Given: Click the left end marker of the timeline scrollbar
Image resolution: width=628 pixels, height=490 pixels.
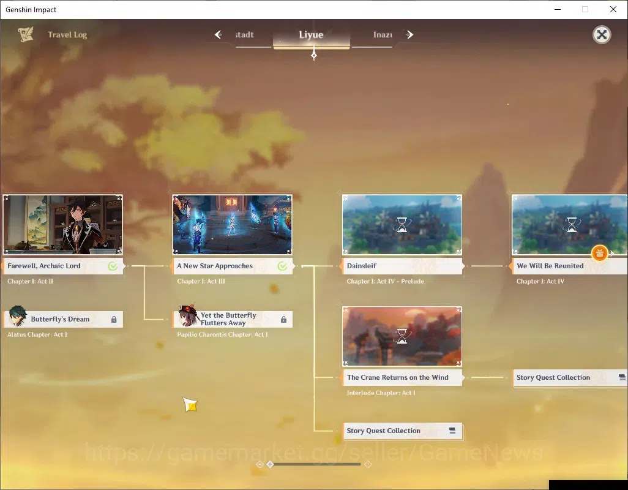Looking at the screenshot, I should 260,464.
